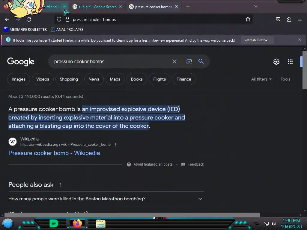The height and width of the screenshot is (230, 307).
Task: Open the tracking protection shield icon
Action: tap(59, 19)
